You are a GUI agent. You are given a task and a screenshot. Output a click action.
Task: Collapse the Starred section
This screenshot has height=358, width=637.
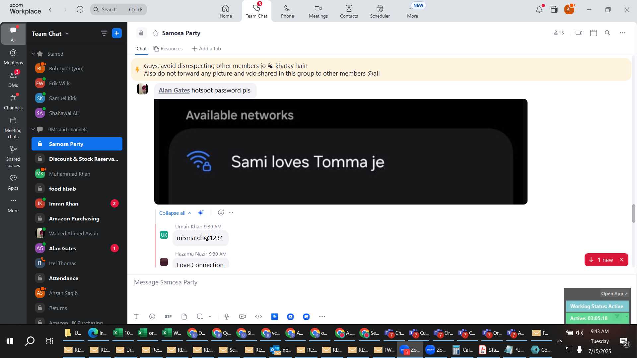(33, 54)
